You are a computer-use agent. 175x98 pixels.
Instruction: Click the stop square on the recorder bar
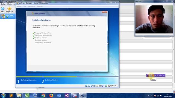tap(164, 75)
